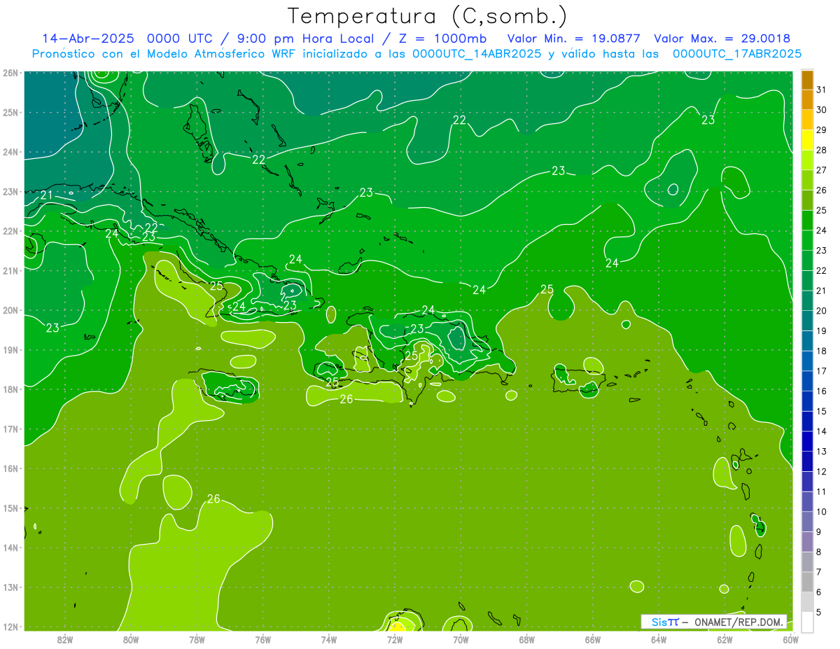The height and width of the screenshot is (649, 840).
Task: Click the '70W' longitude axis label
Action: [x=461, y=639]
